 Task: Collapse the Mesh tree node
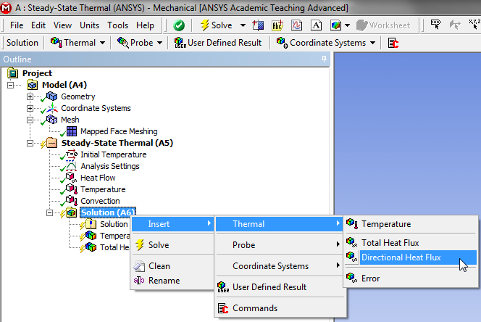[30, 120]
